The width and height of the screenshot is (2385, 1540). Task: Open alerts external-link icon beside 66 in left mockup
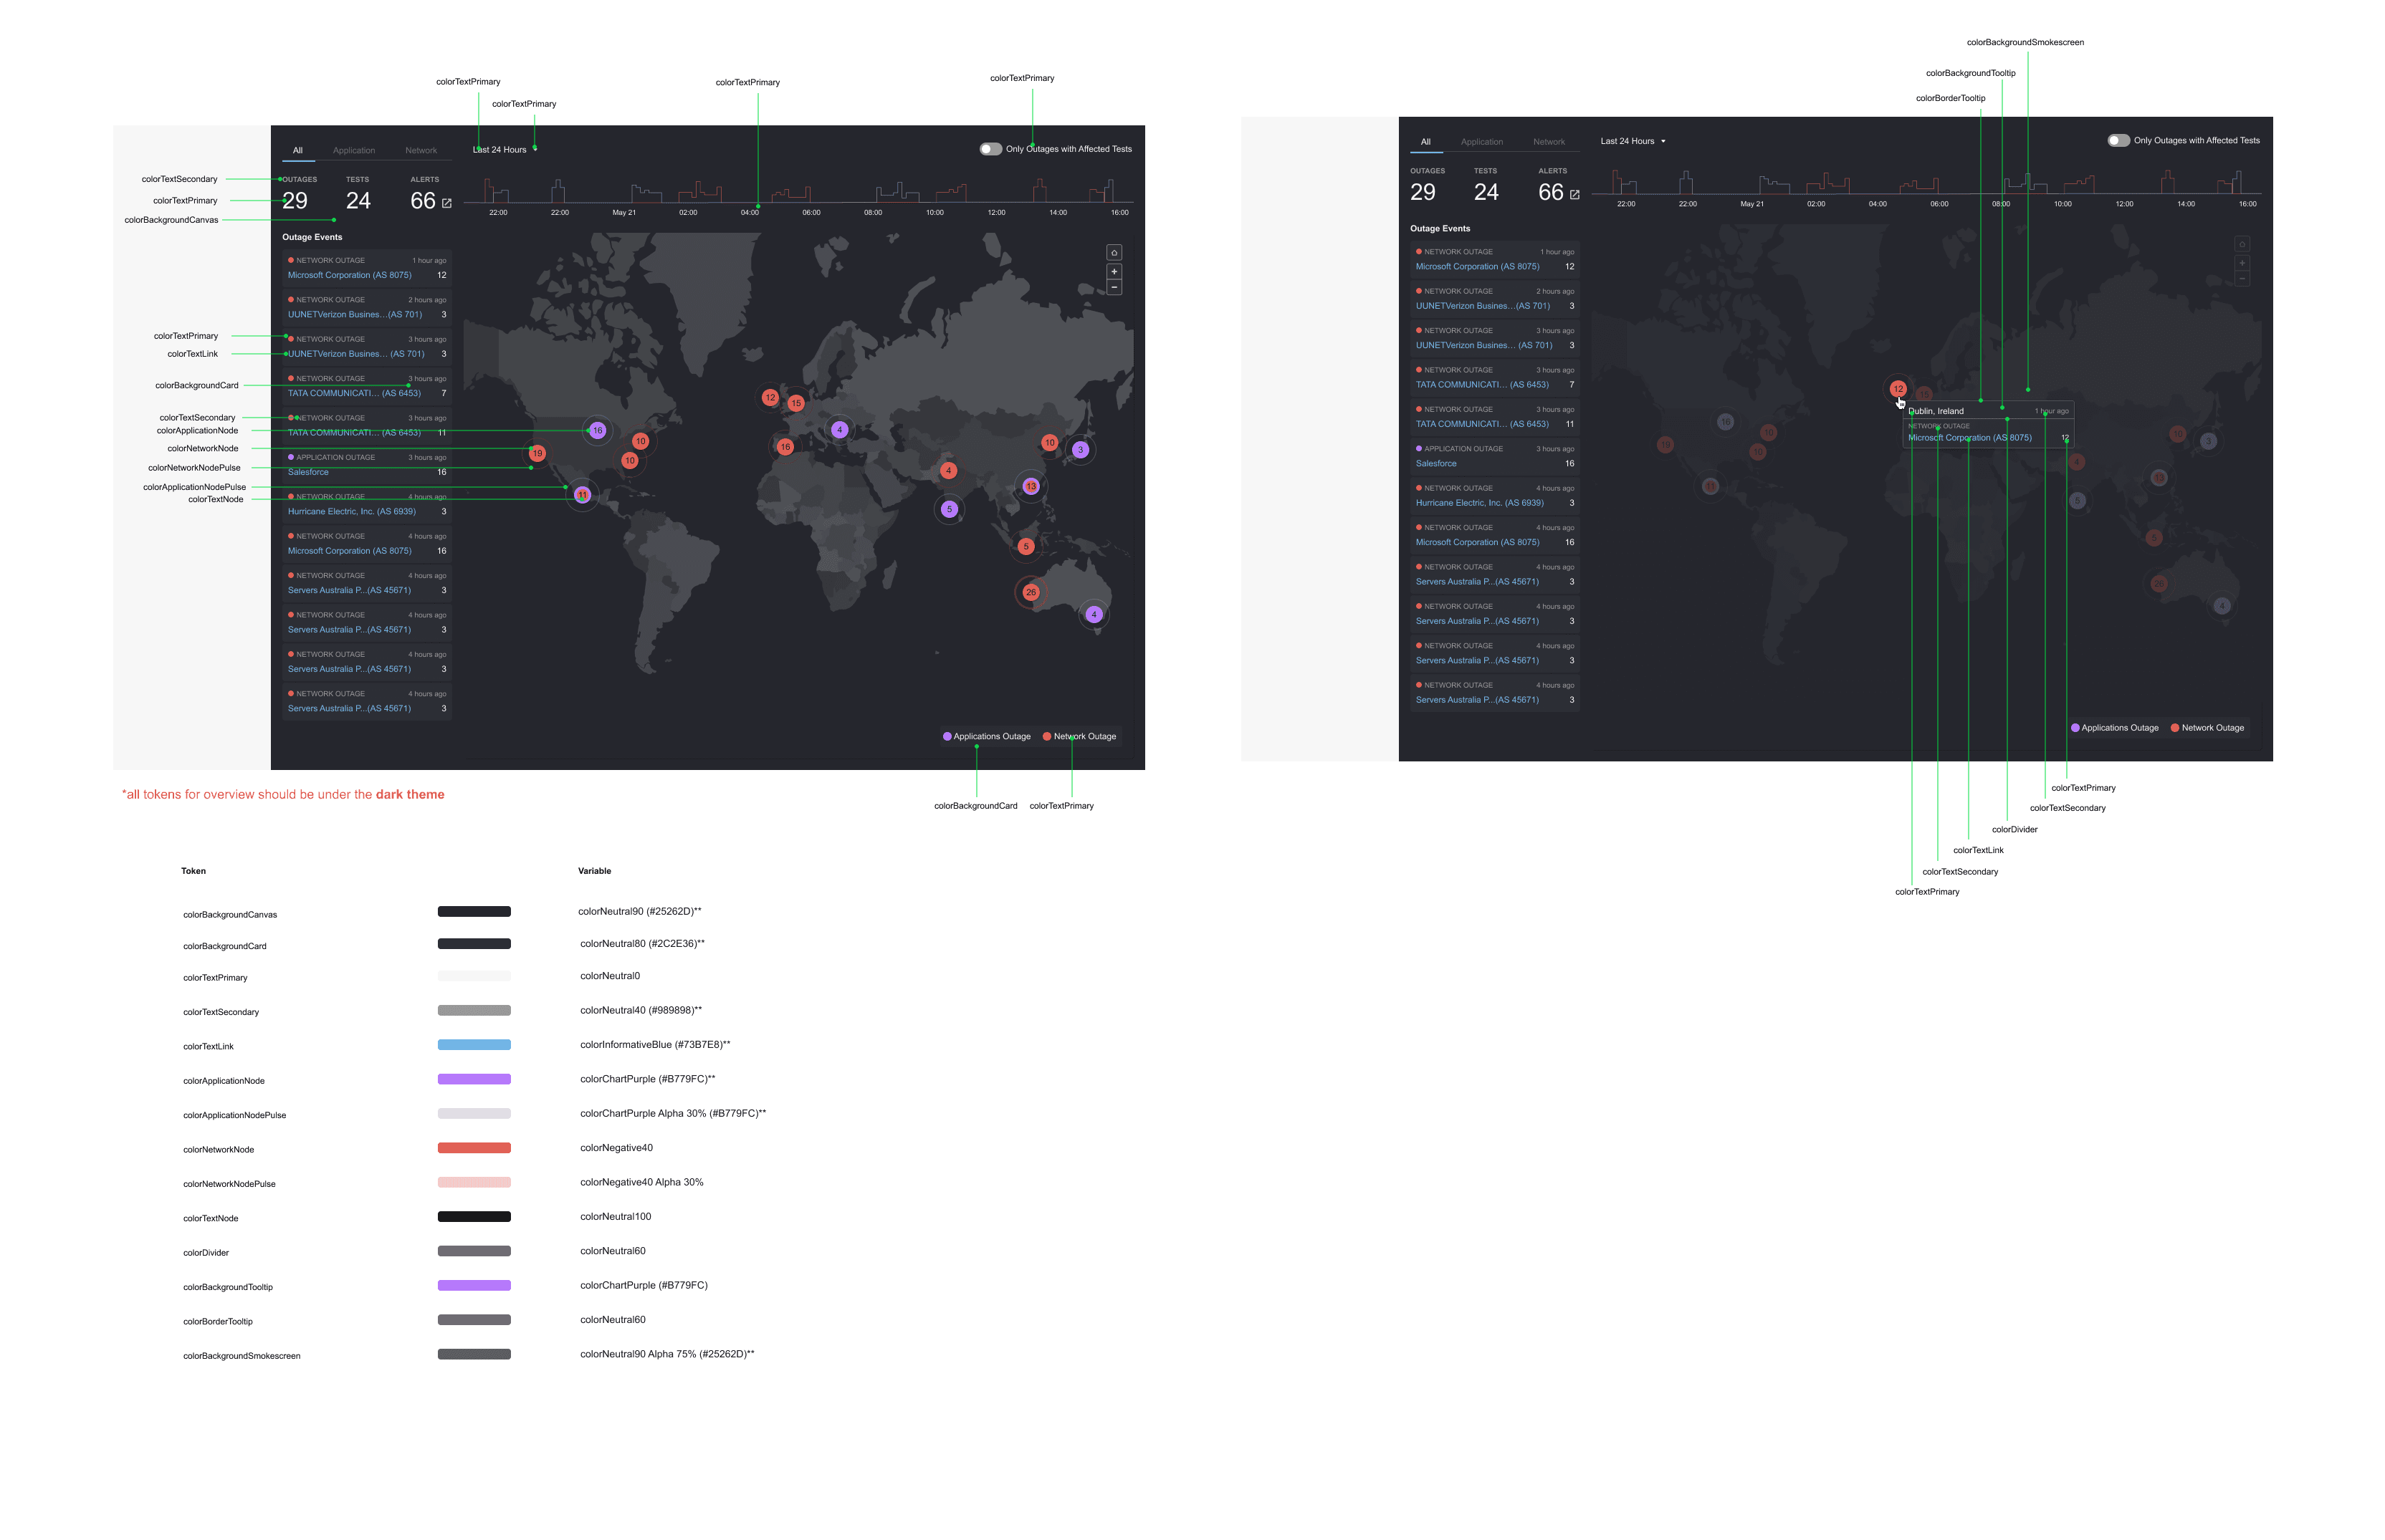pos(447,203)
